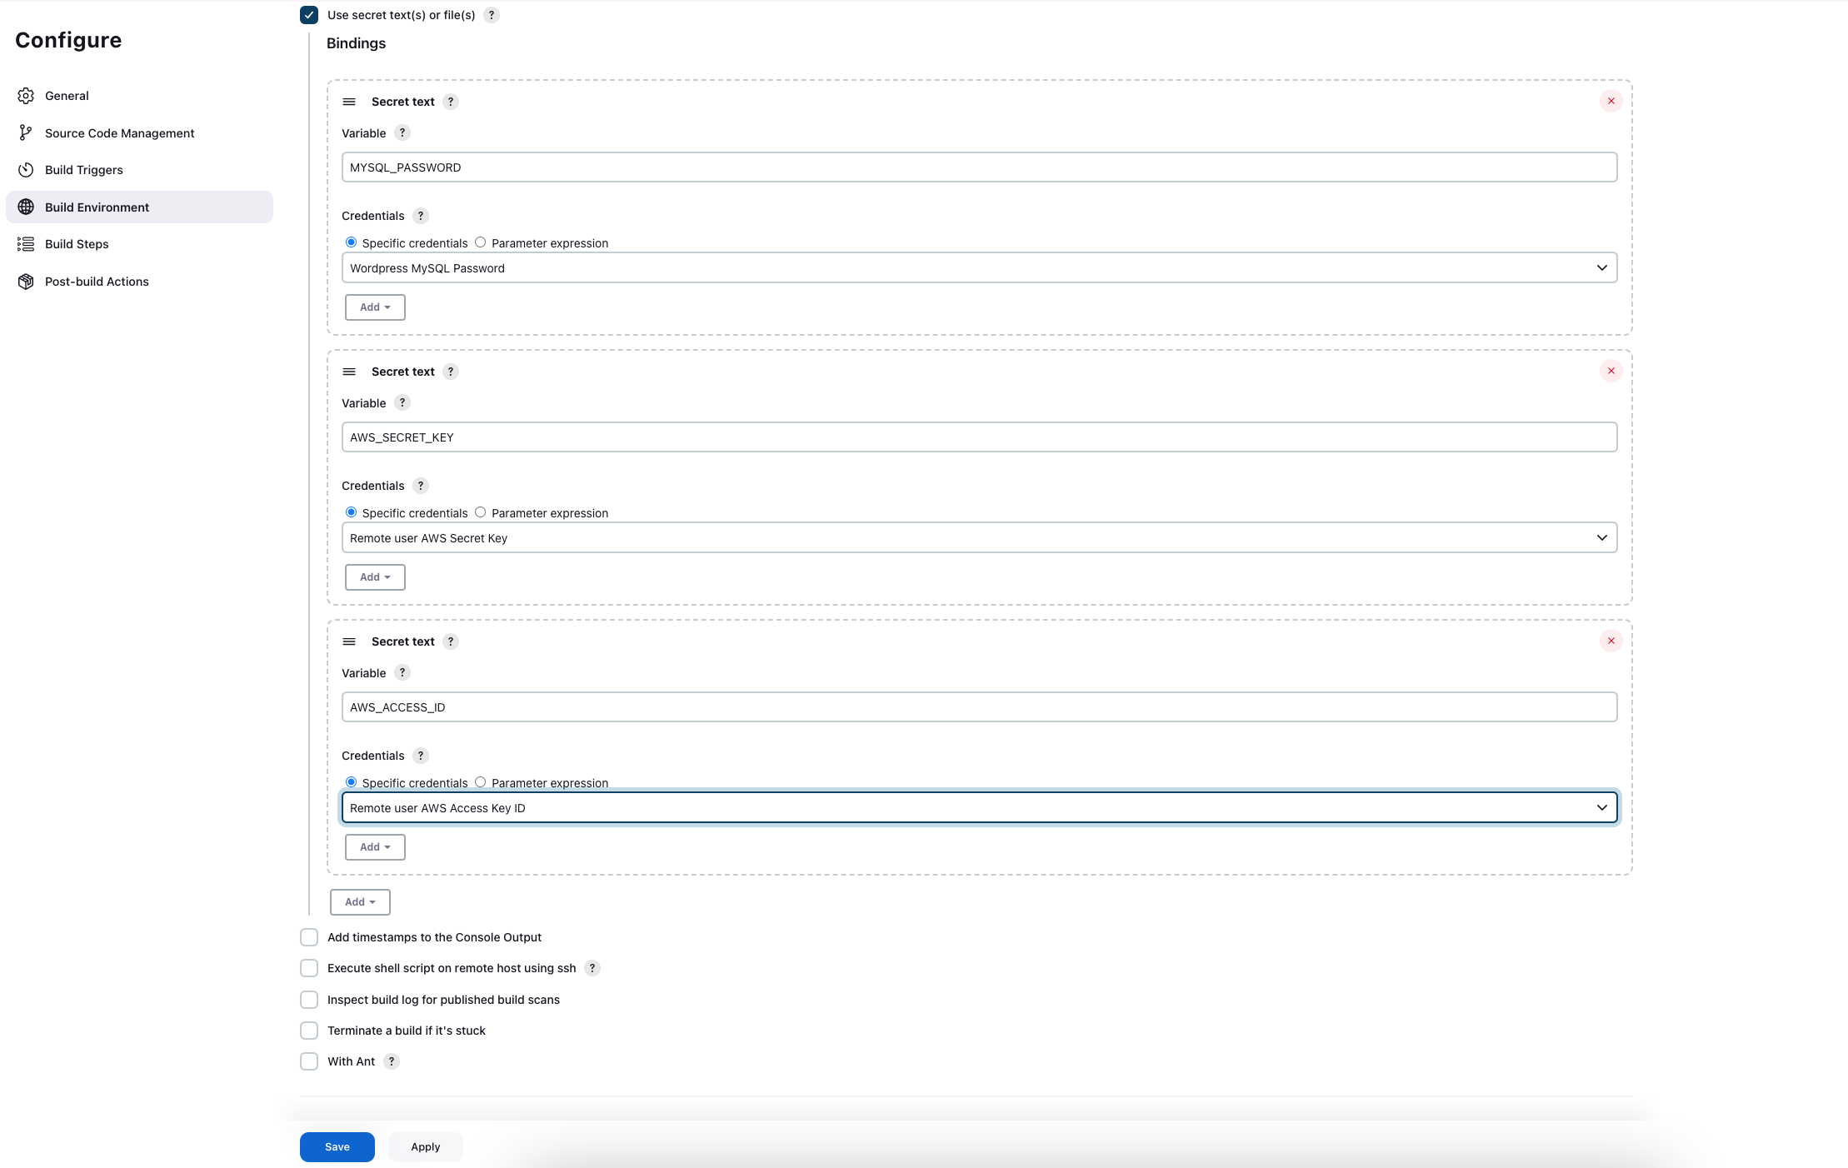Select Parameter expression radio for MYSQL_PASSWORD
Viewport: 1848px width, 1168px height.
point(481,242)
